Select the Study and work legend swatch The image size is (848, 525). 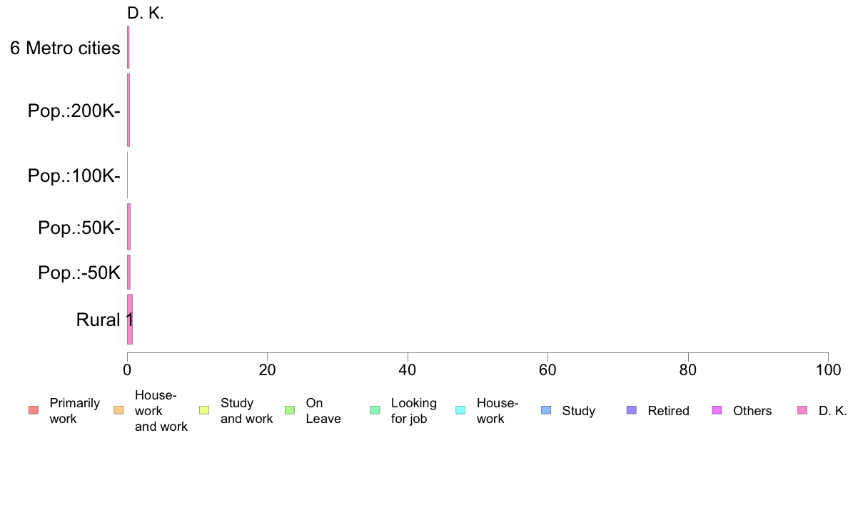(x=204, y=410)
